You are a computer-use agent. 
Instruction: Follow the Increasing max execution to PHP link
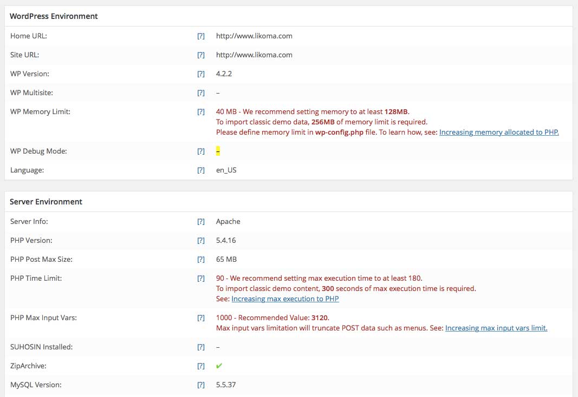[285, 299]
